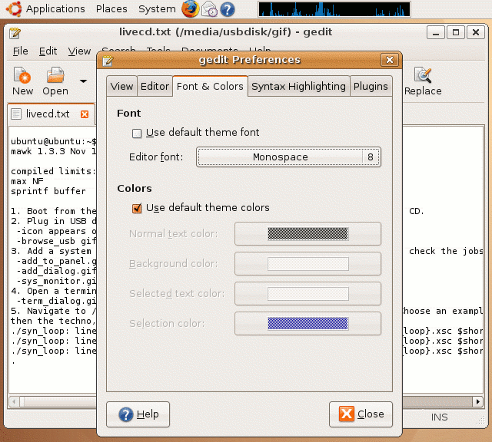This screenshot has width=492, height=442.
Task: Open the Evolution mail panel icon
Action: (x=209, y=8)
